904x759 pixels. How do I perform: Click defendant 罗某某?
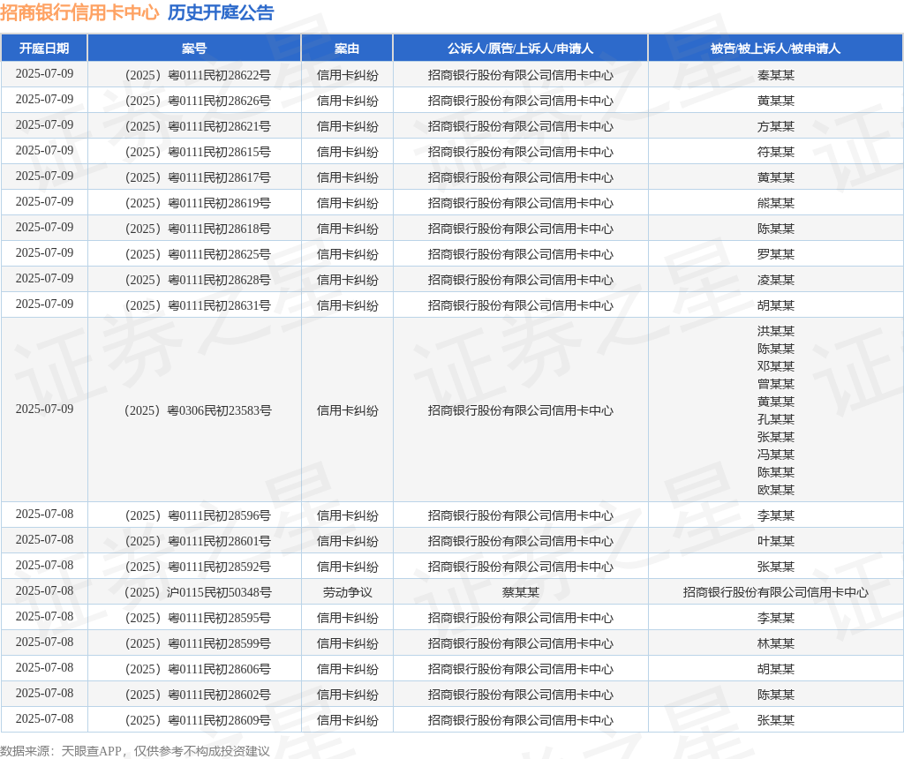click(775, 254)
